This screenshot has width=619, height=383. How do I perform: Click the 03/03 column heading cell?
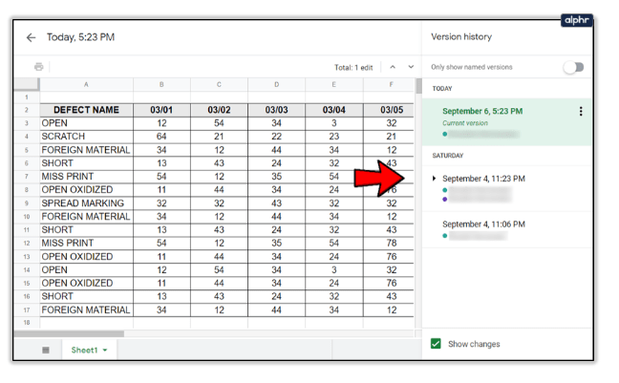[x=276, y=110]
